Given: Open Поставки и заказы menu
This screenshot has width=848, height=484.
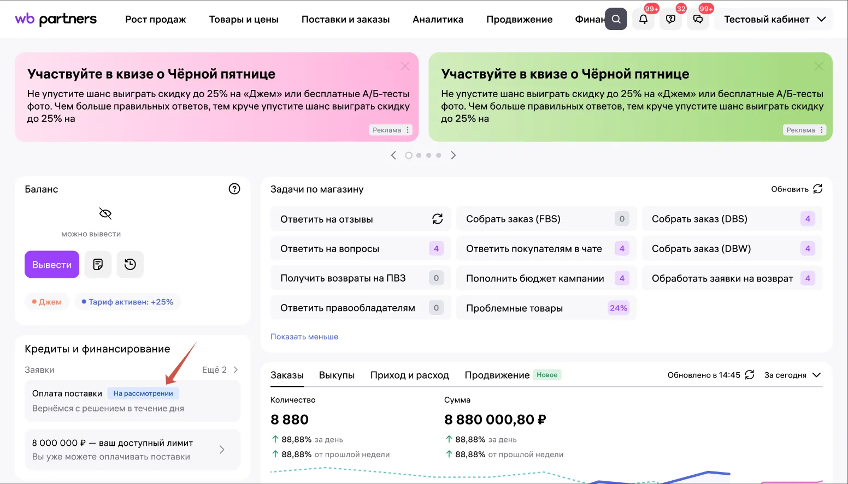Looking at the screenshot, I should click(x=345, y=19).
